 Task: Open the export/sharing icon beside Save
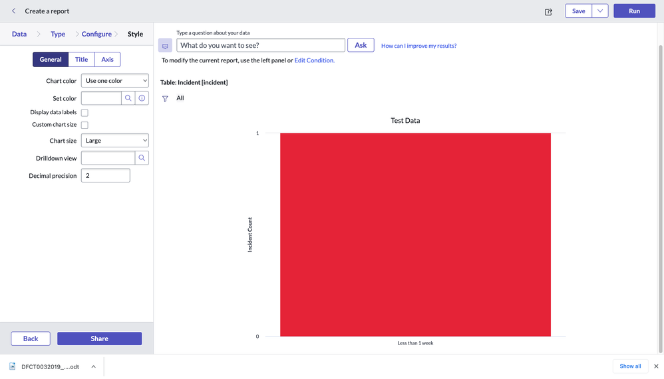click(x=548, y=12)
